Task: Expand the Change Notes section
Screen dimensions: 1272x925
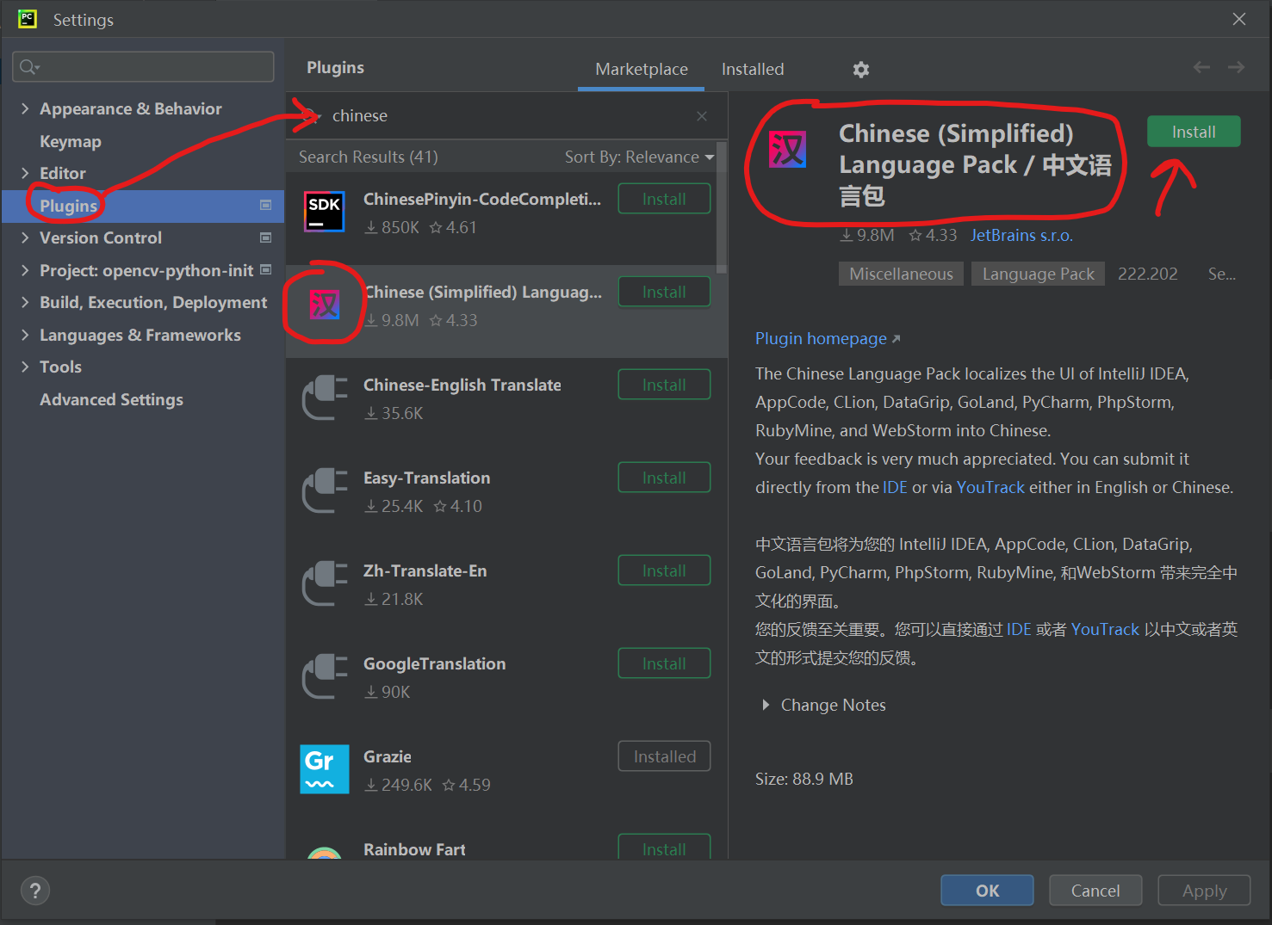Action: pyautogui.click(x=765, y=705)
